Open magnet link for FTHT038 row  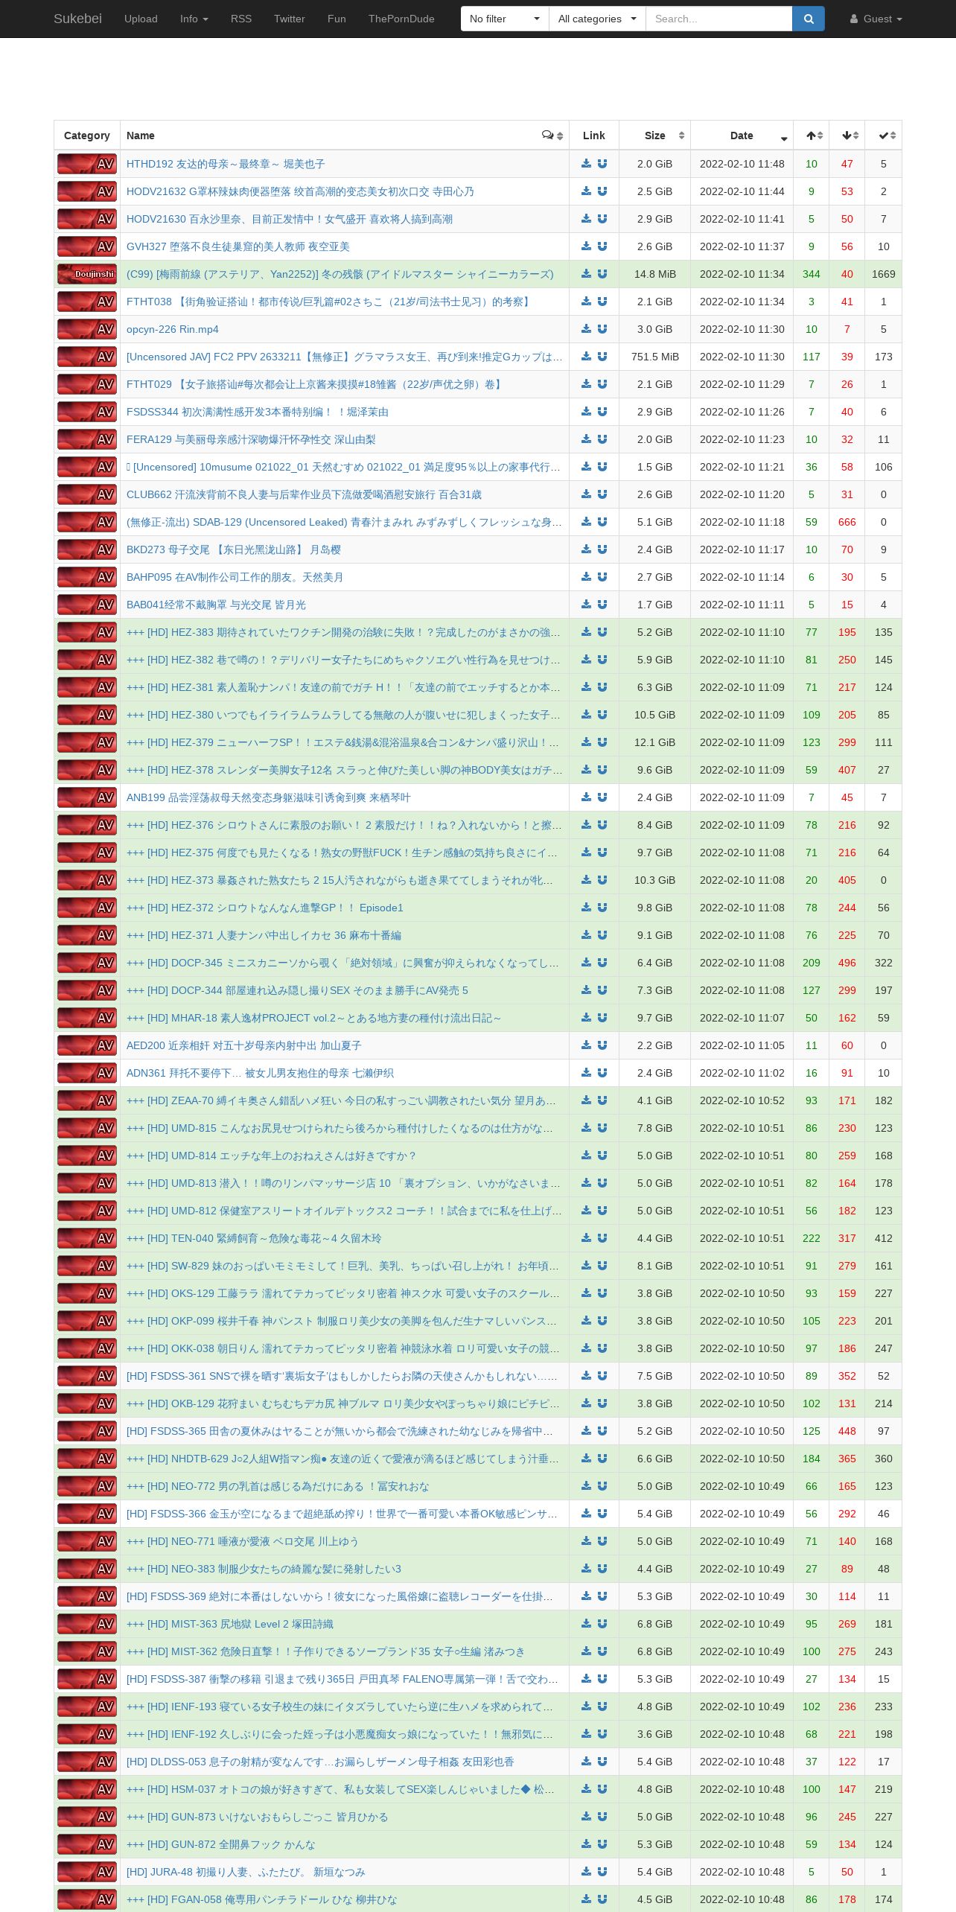602,302
